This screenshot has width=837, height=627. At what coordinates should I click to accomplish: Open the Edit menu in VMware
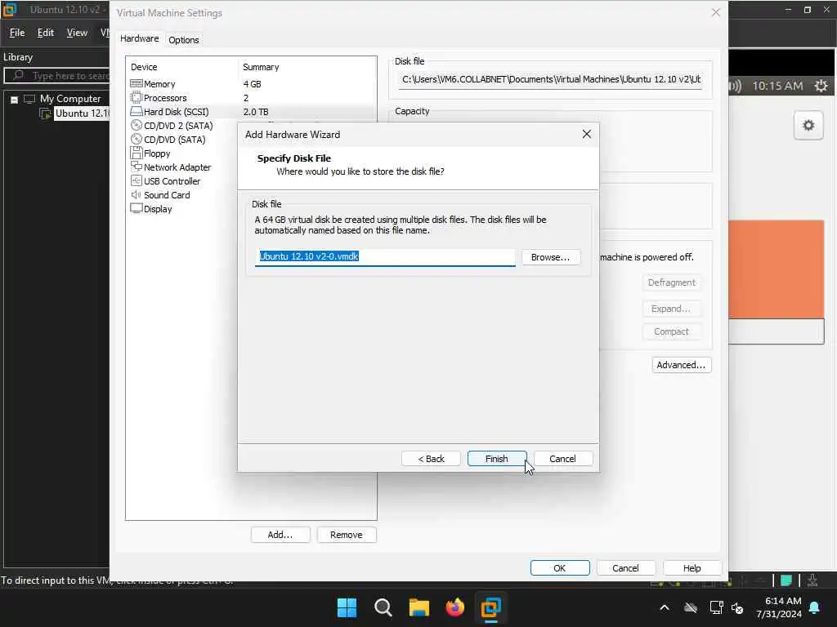(46, 33)
